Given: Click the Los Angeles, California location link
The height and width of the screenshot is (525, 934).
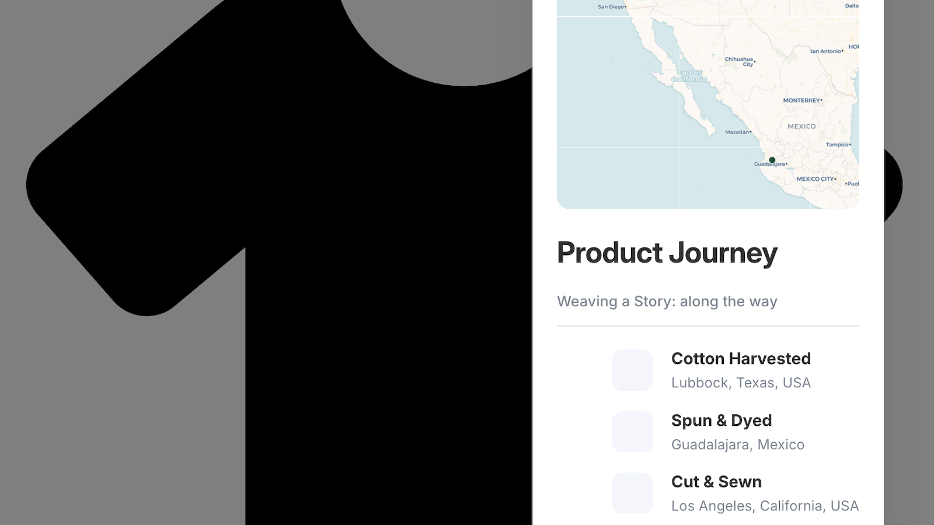Looking at the screenshot, I should [x=765, y=506].
